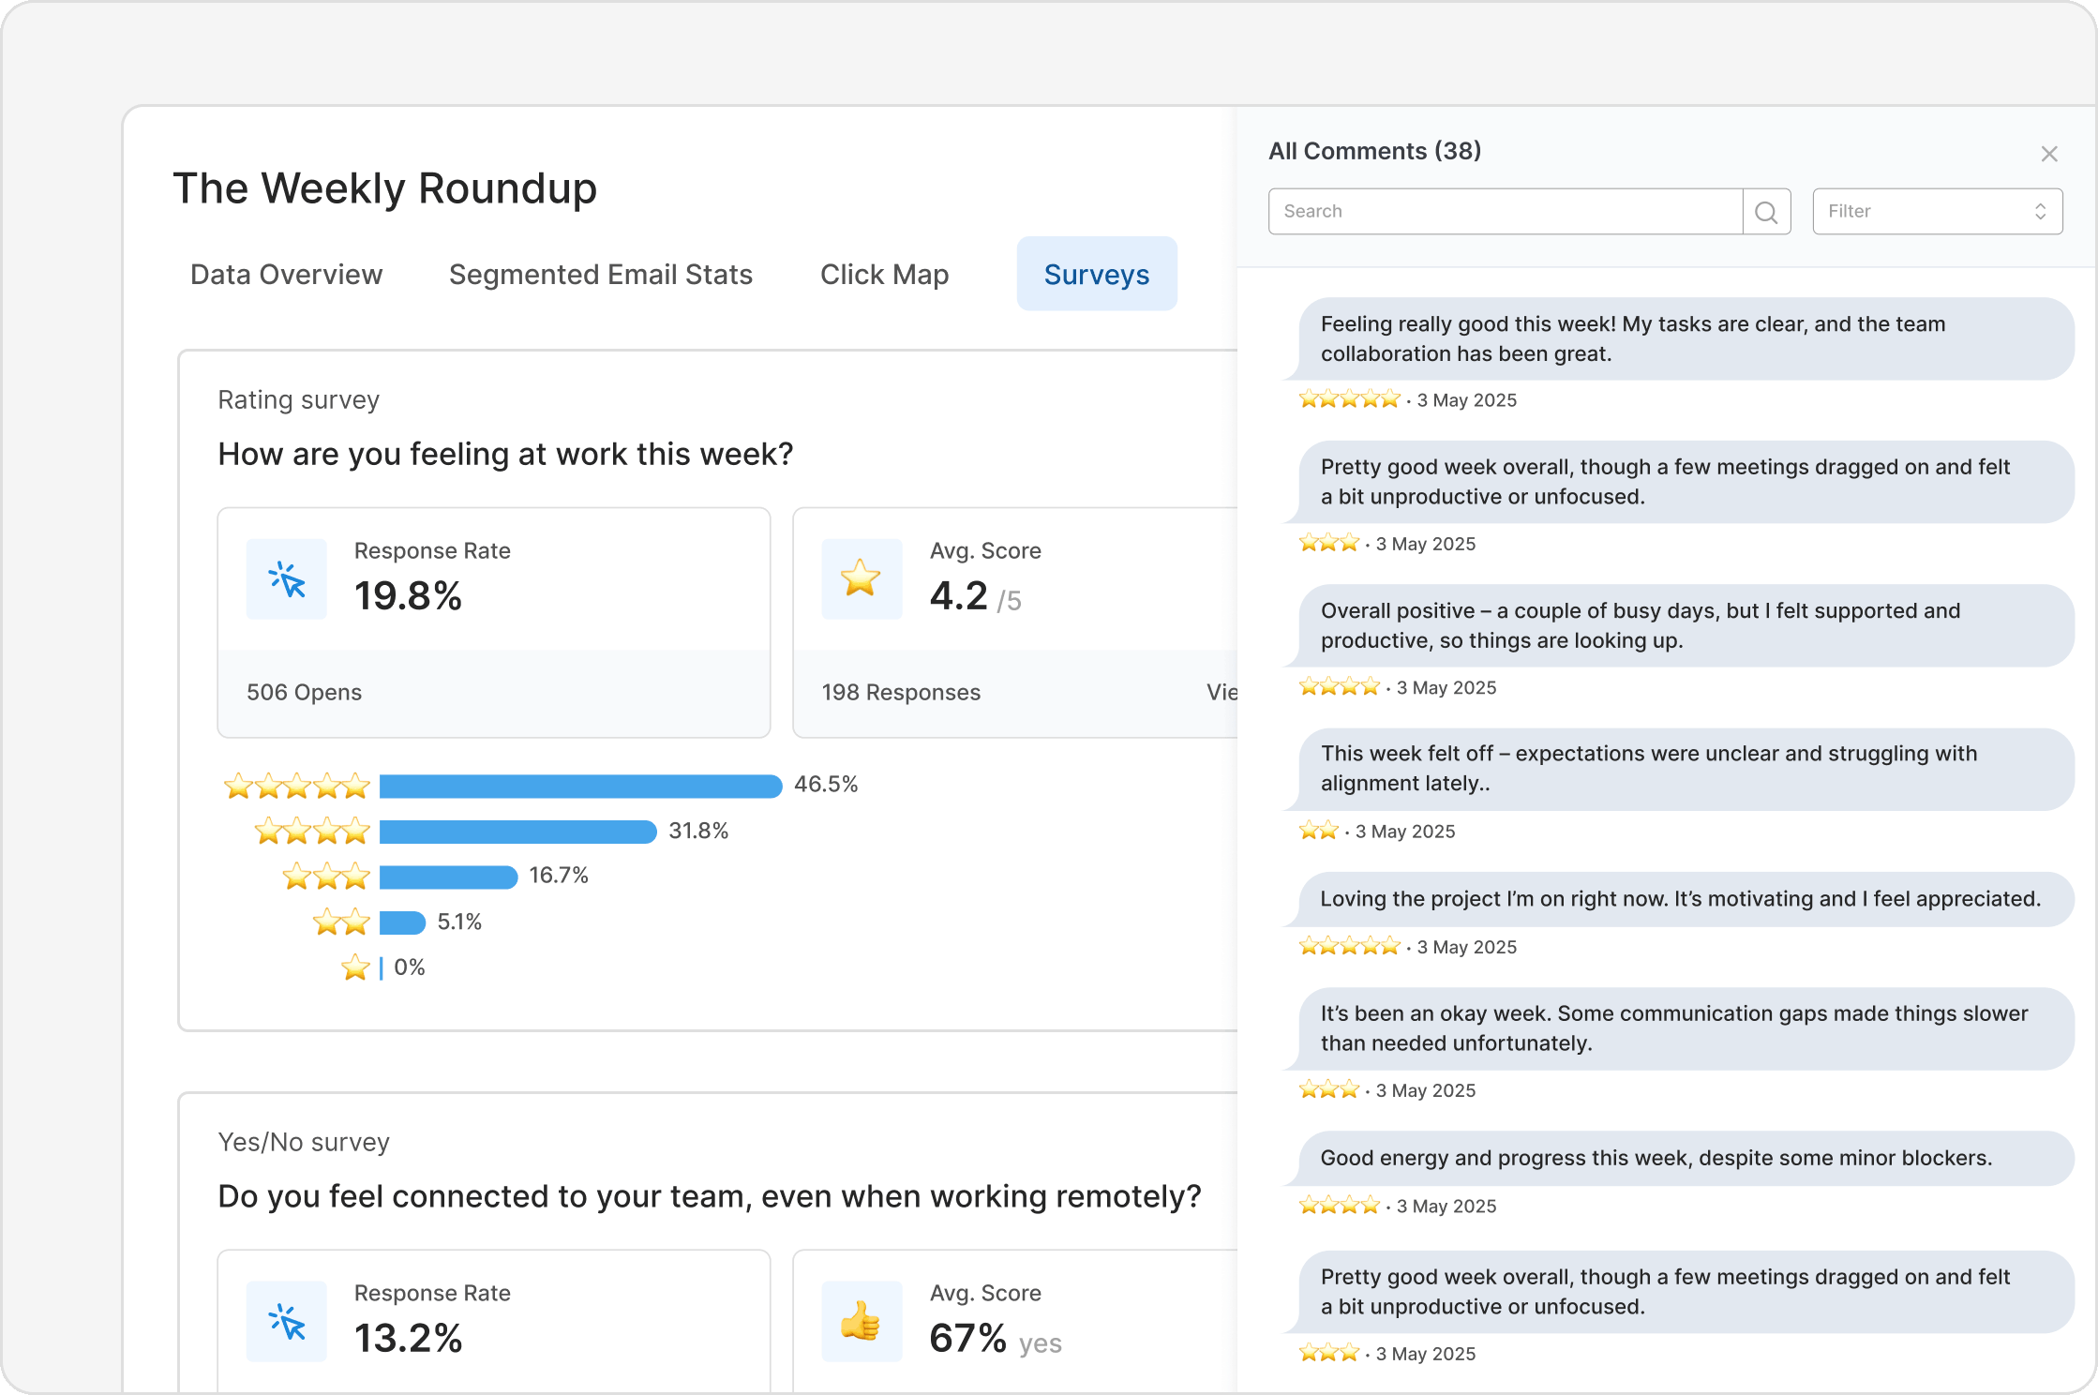The width and height of the screenshot is (2098, 1395).
Task: Close the All Comments panel
Action: pyautogui.click(x=2049, y=154)
